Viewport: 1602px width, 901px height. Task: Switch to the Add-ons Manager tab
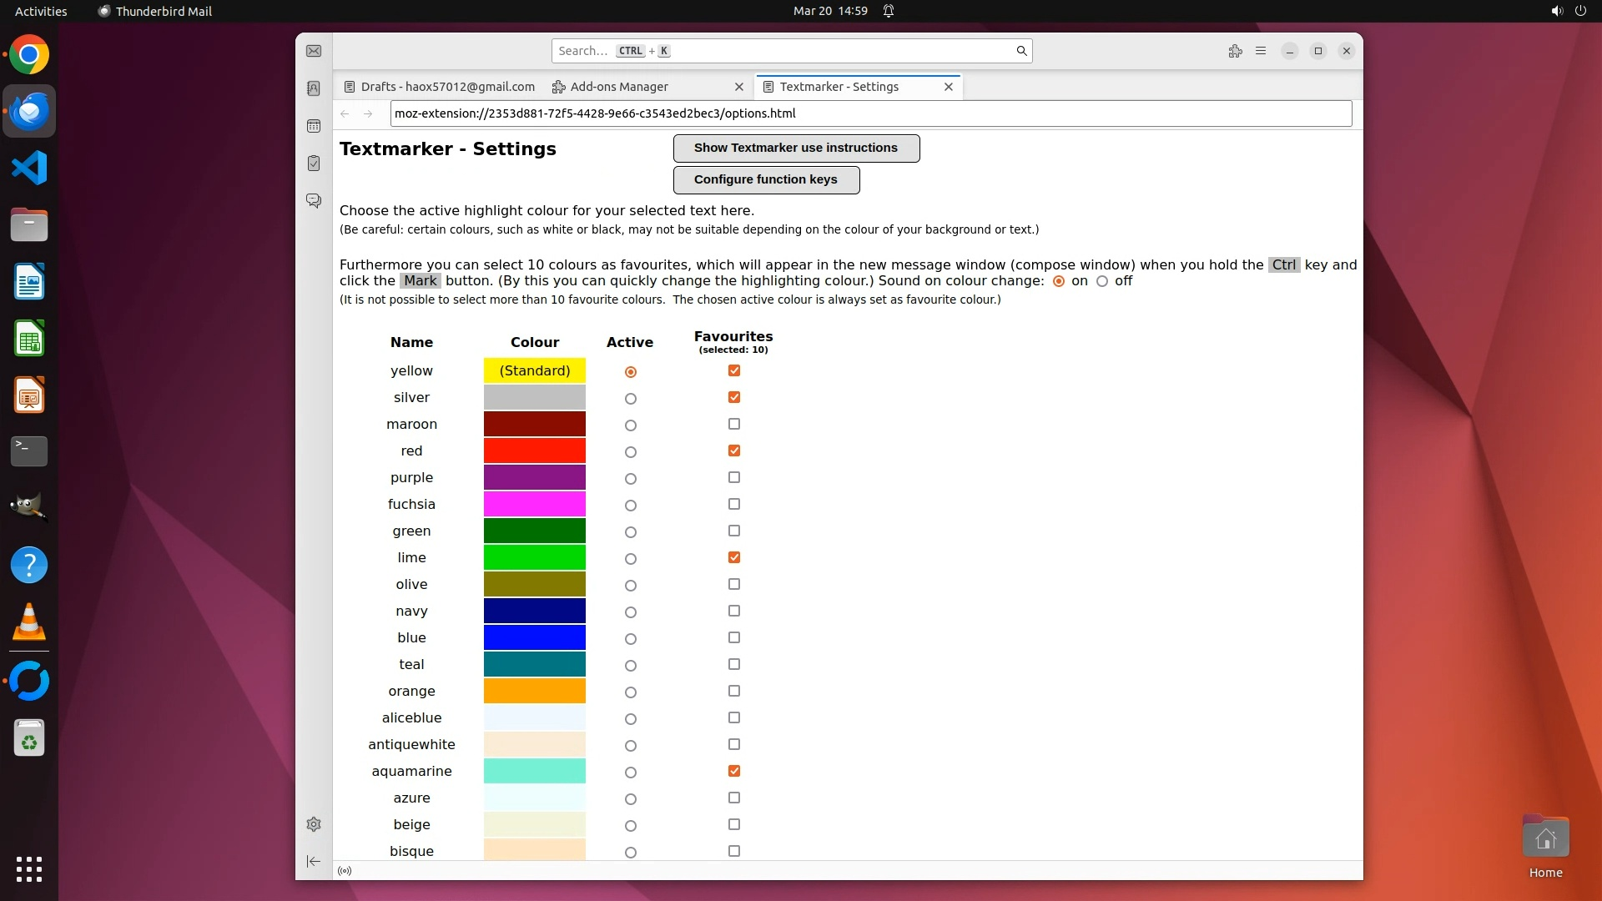[x=619, y=87]
